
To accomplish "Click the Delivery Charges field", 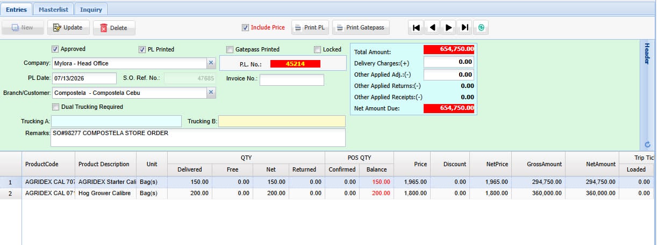I will (449, 63).
